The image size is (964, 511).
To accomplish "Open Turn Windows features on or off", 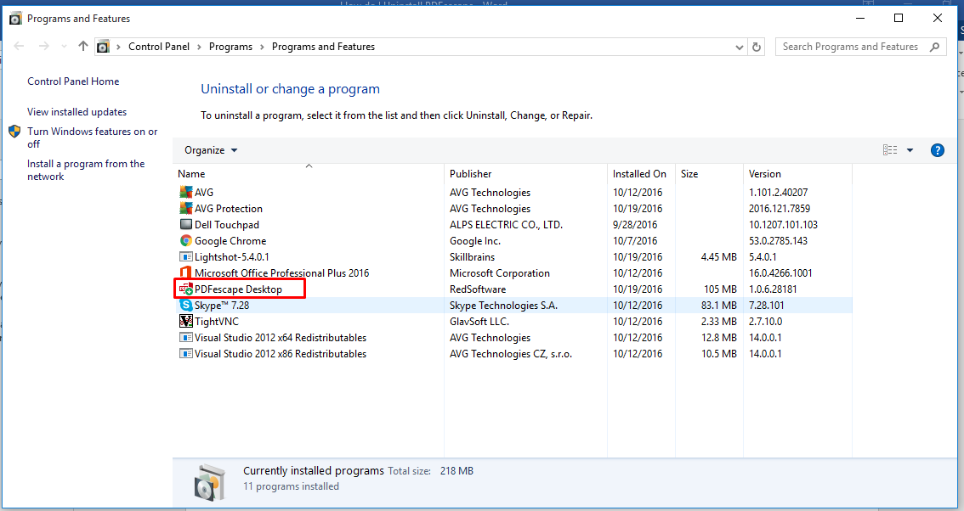I will 92,138.
